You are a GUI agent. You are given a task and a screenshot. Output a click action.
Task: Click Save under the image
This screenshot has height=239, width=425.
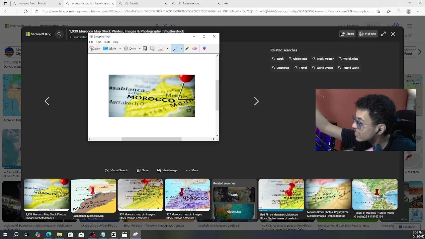(142, 170)
